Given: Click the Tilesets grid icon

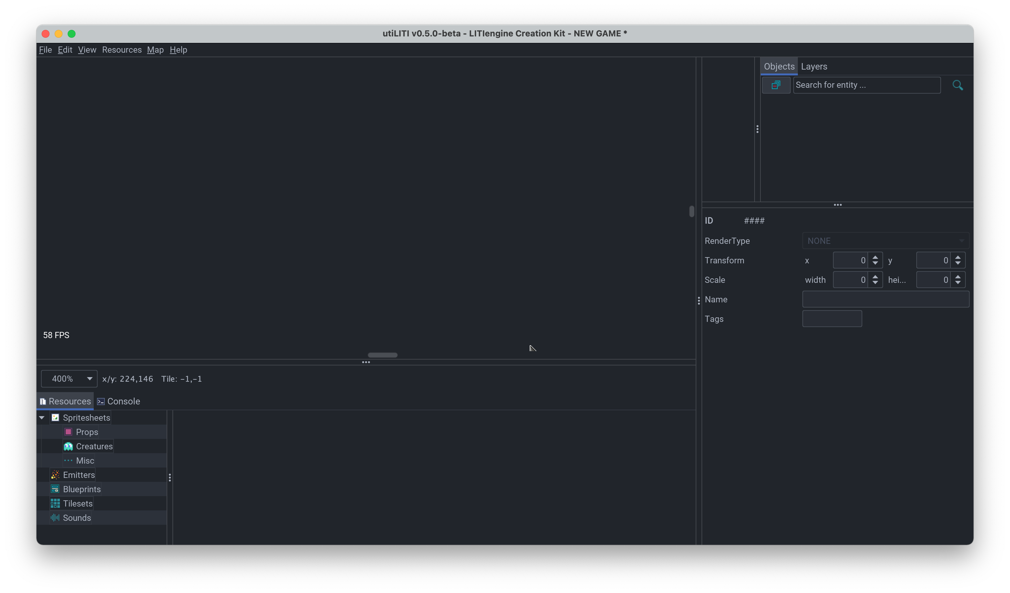Looking at the screenshot, I should 55,503.
